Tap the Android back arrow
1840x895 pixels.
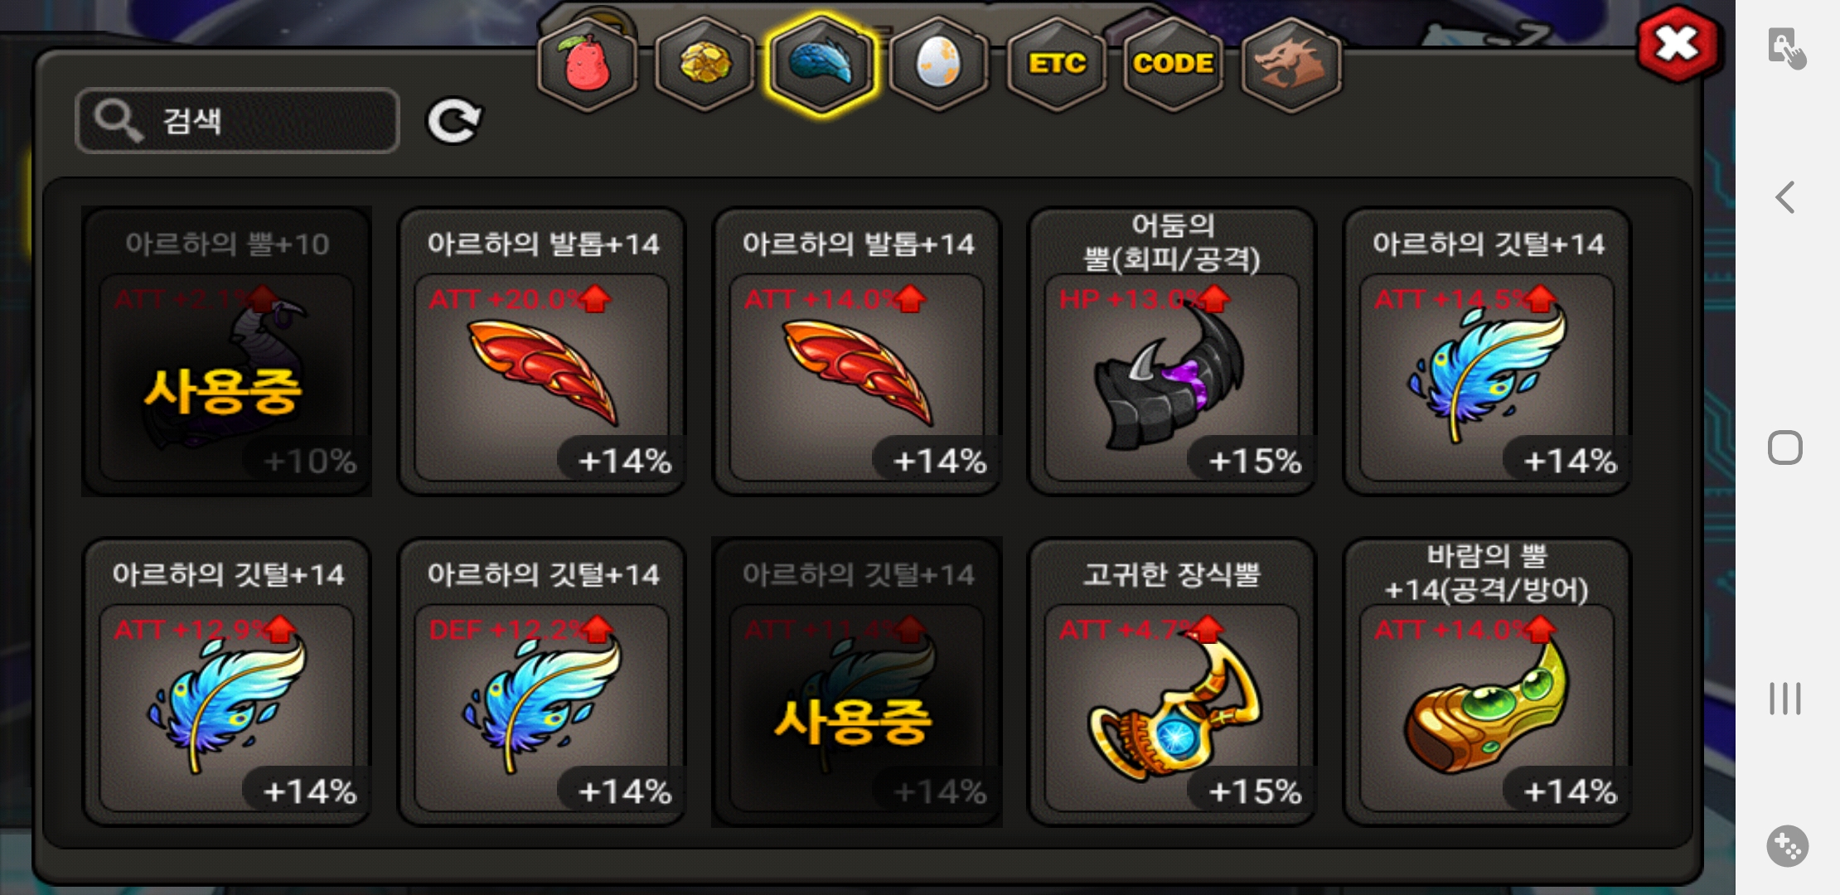click(x=1786, y=197)
